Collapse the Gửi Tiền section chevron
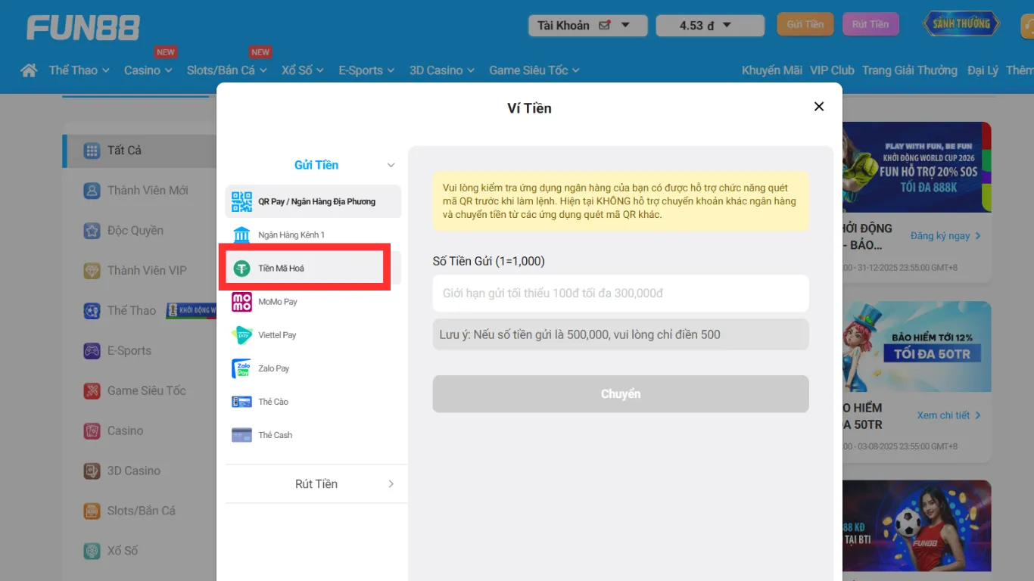The width and height of the screenshot is (1034, 581). pyautogui.click(x=391, y=164)
